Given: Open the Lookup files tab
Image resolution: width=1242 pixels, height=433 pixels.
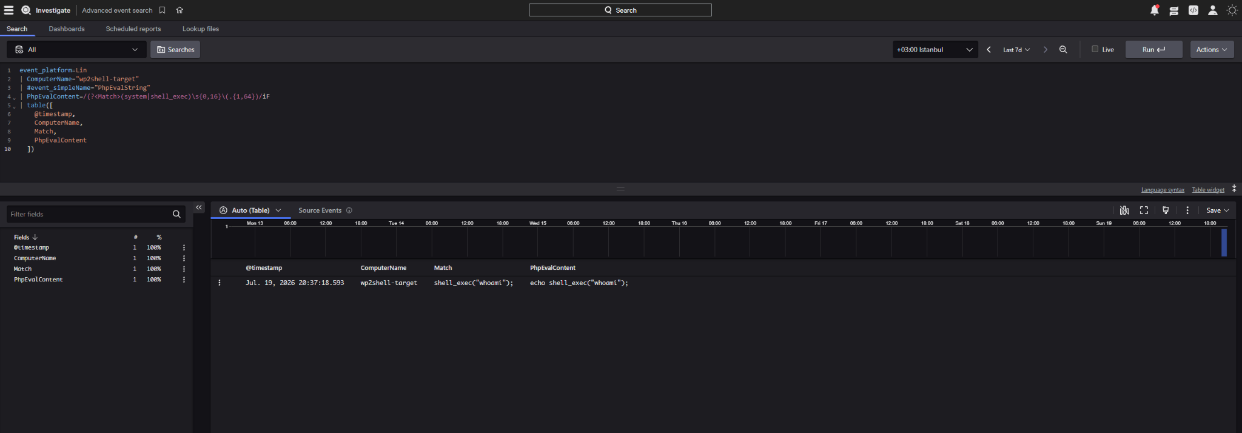Looking at the screenshot, I should click(201, 29).
